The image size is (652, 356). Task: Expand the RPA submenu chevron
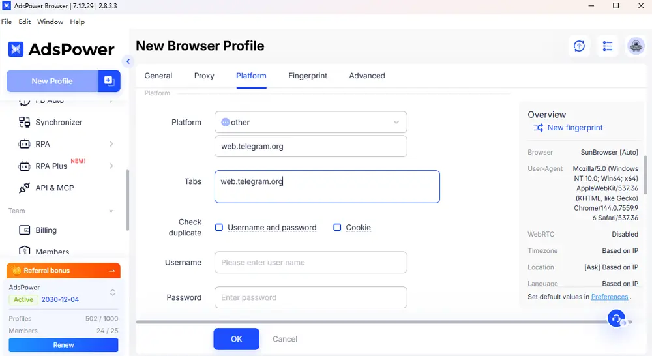(x=111, y=144)
